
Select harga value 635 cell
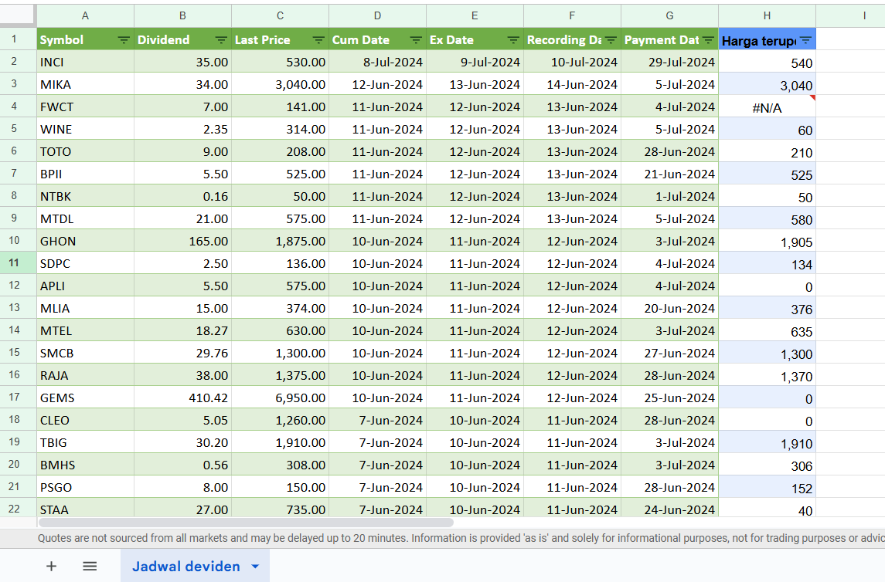pyautogui.click(x=767, y=330)
